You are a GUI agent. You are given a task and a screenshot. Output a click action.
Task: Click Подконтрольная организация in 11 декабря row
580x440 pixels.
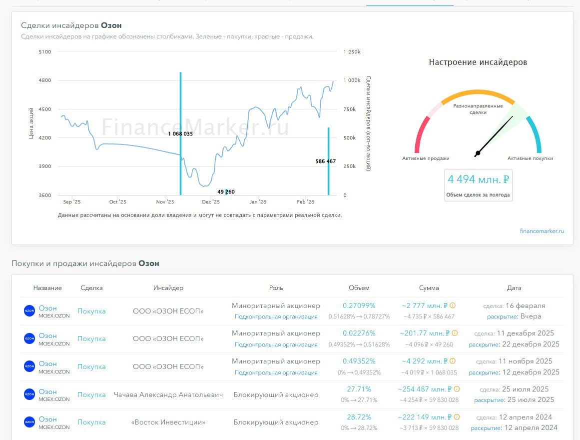click(x=276, y=344)
